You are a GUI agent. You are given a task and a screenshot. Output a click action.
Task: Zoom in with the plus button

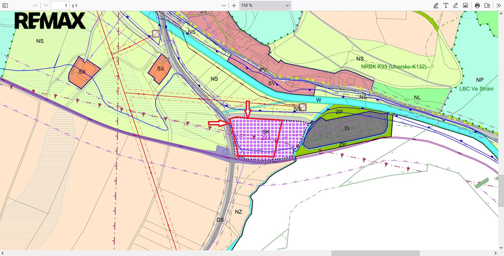tap(234, 5)
